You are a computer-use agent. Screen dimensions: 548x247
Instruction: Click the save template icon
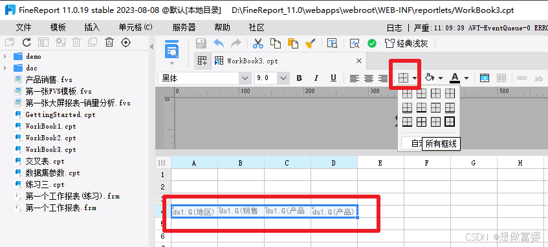coord(201,43)
